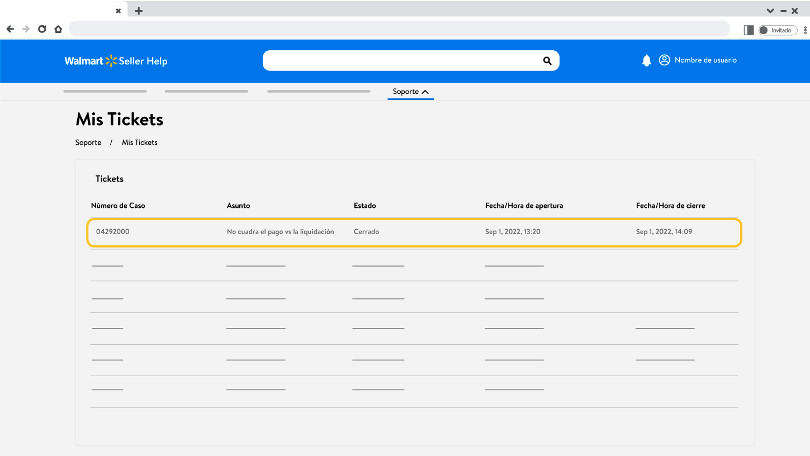Go back with the browser back arrow

pyautogui.click(x=10, y=29)
